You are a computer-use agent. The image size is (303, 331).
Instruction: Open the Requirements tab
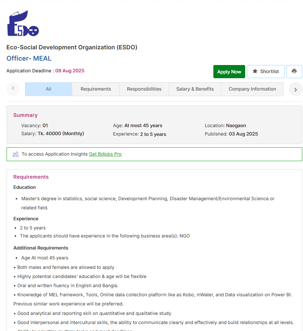(96, 89)
